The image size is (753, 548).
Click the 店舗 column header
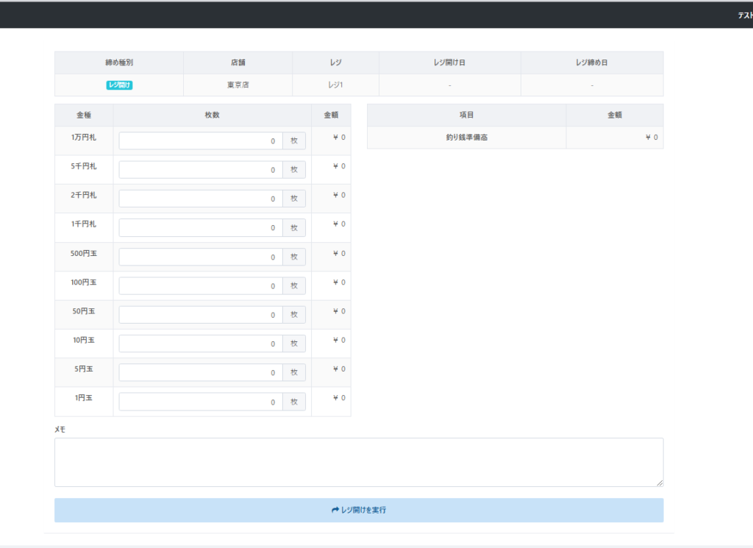click(x=238, y=63)
